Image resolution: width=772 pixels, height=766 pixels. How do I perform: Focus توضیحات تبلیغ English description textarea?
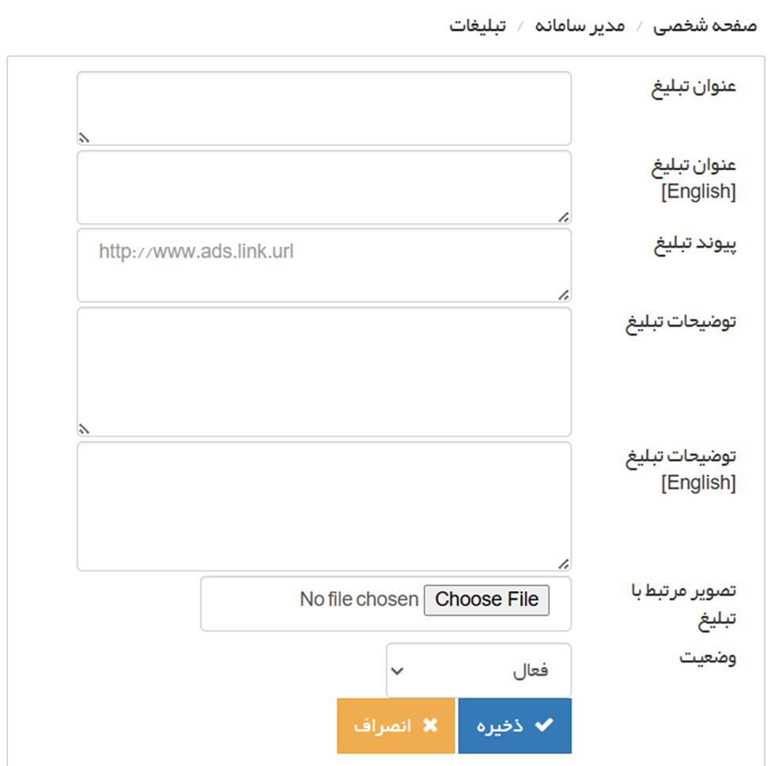(324, 506)
